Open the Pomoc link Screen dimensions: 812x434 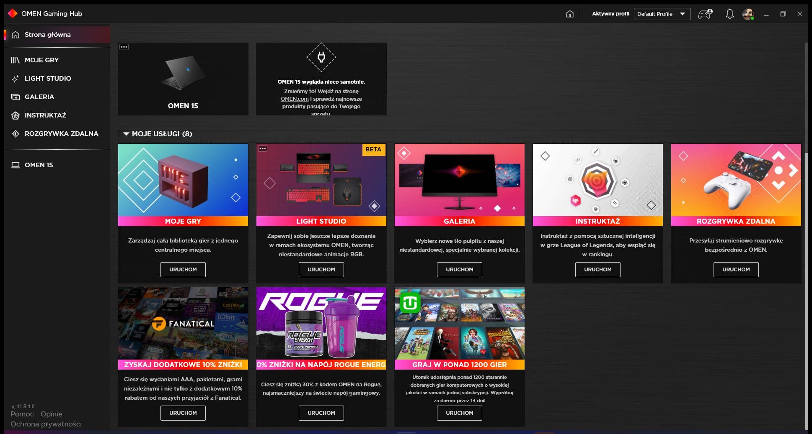22,414
